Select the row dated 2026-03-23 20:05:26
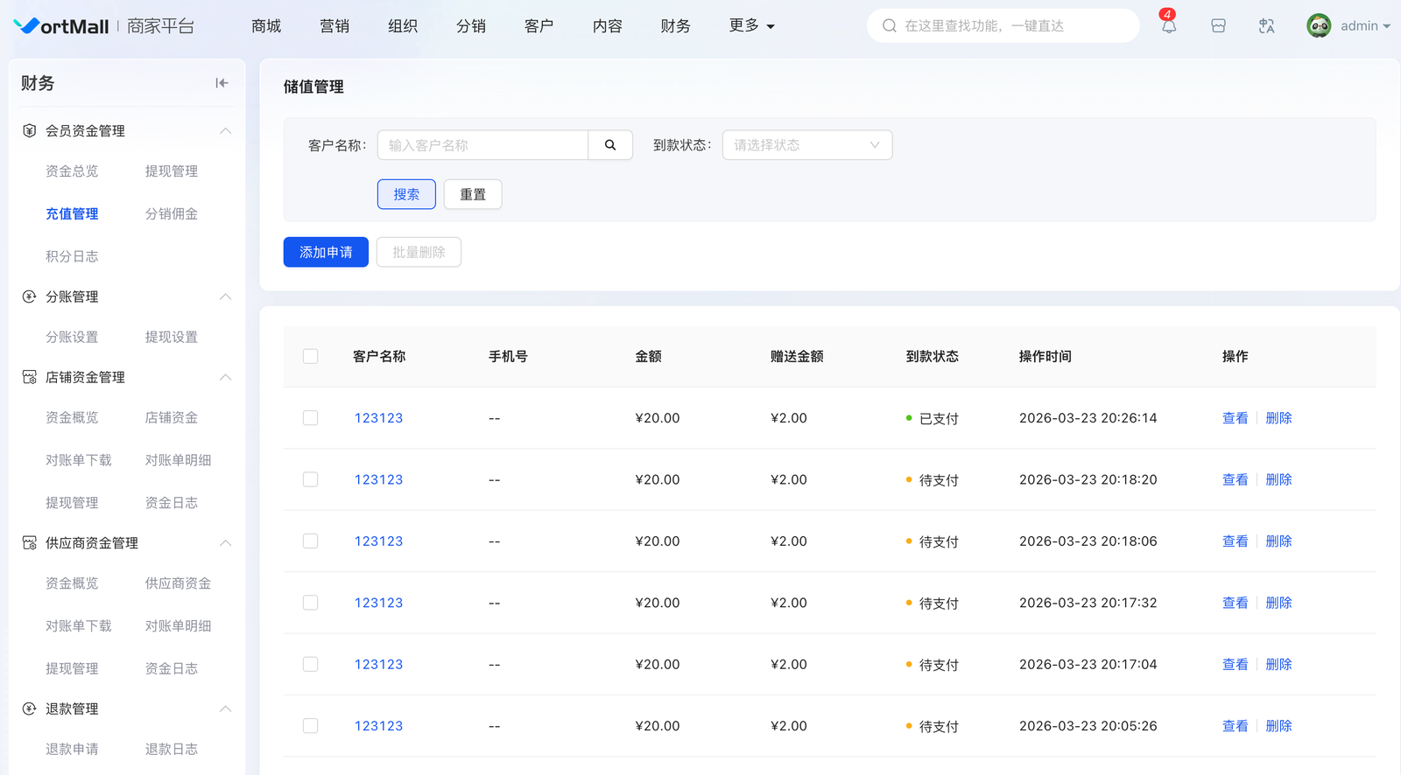 [310, 726]
